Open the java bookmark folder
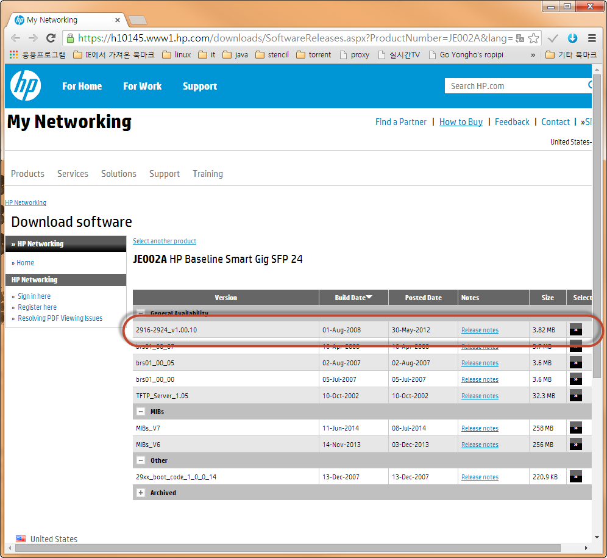The width and height of the screenshot is (607, 558). pos(235,55)
